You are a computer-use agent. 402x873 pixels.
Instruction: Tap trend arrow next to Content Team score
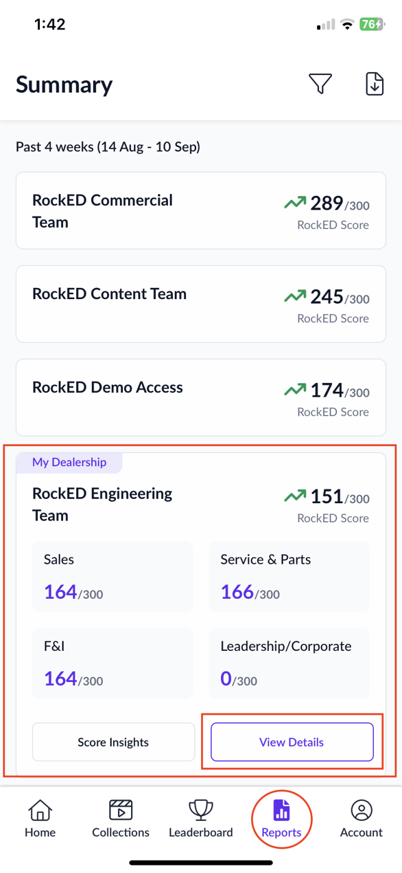[x=295, y=296]
